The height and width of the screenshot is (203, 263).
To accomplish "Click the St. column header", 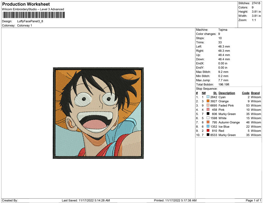I will [215, 93].
